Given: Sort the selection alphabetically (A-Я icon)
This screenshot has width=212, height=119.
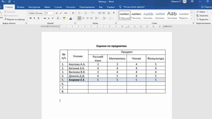Looking at the screenshot, I should click(109, 13).
